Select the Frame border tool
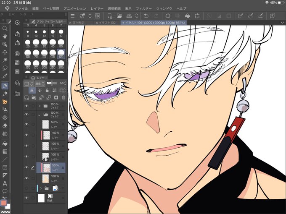This screenshot has width=286, height=214. click(5, 167)
